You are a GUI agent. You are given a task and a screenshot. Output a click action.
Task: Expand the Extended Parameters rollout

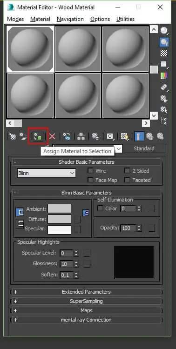click(87, 292)
